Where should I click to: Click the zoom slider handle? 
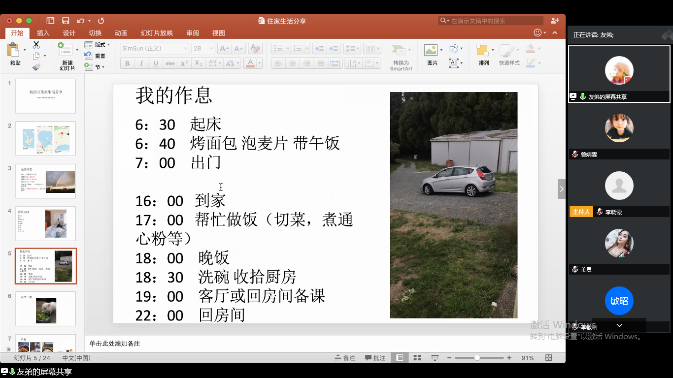pyautogui.click(x=477, y=358)
